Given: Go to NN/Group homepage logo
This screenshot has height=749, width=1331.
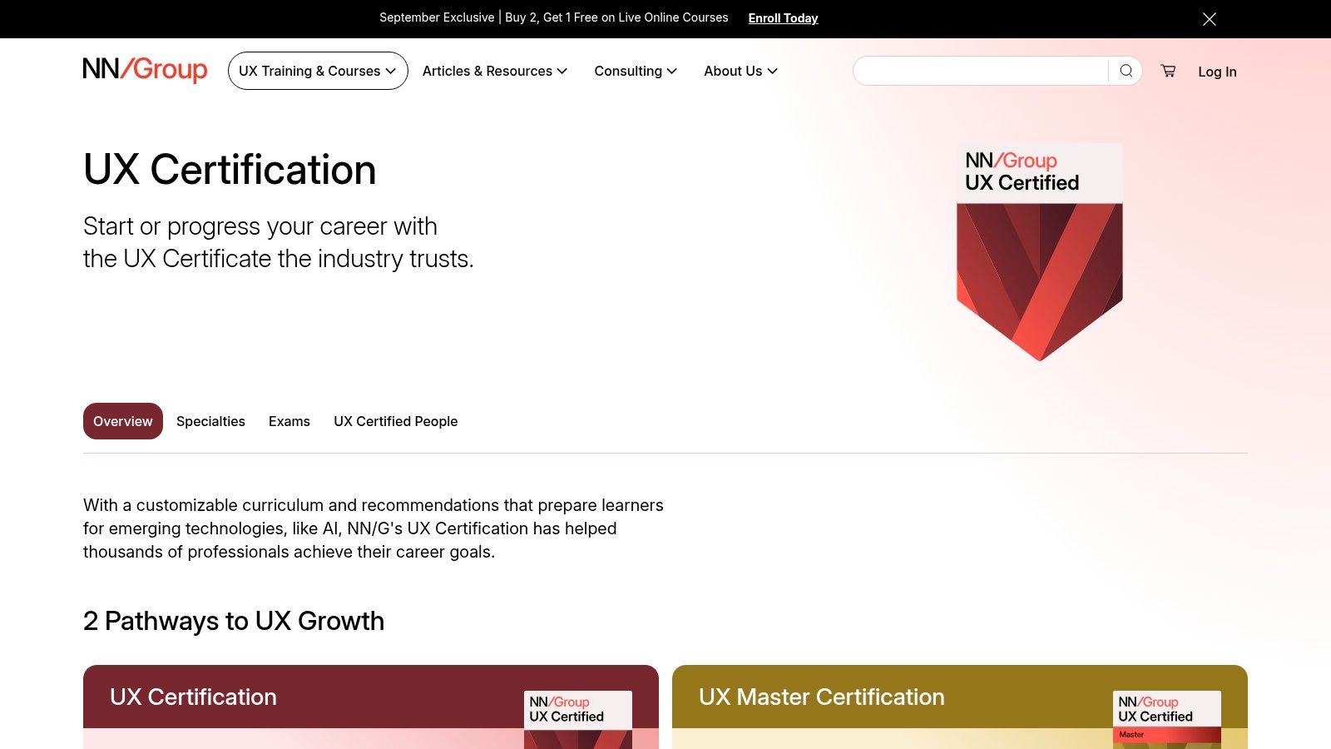Looking at the screenshot, I should (145, 70).
